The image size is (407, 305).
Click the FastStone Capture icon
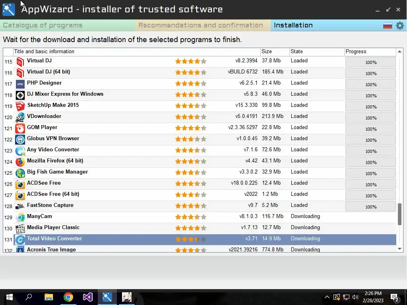20,207
